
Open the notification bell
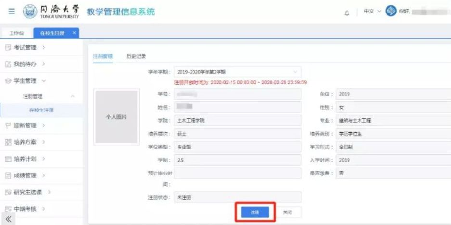pyautogui.click(x=347, y=12)
